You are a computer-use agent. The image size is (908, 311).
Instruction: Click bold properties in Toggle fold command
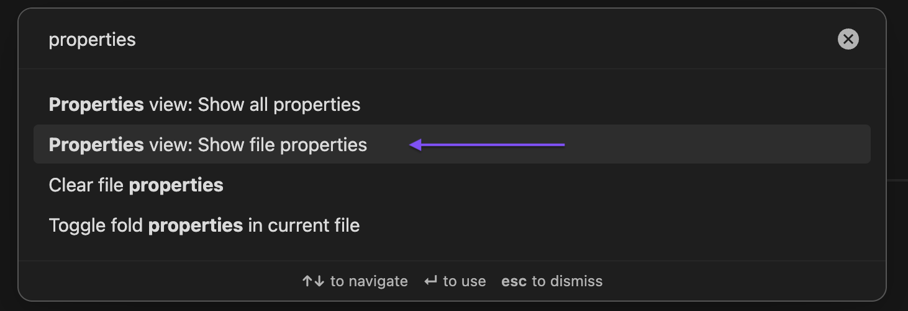[x=195, y=225]
